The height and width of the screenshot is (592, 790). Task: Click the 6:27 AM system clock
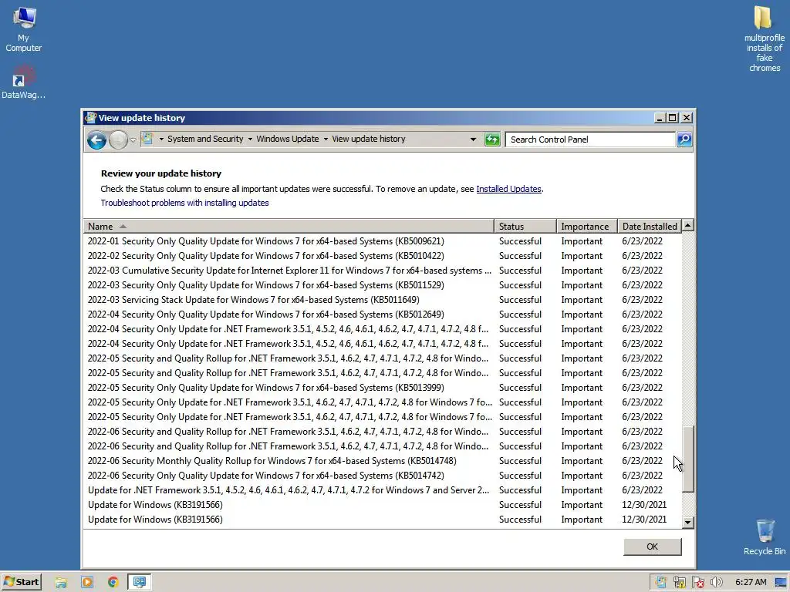coord(751,583)
